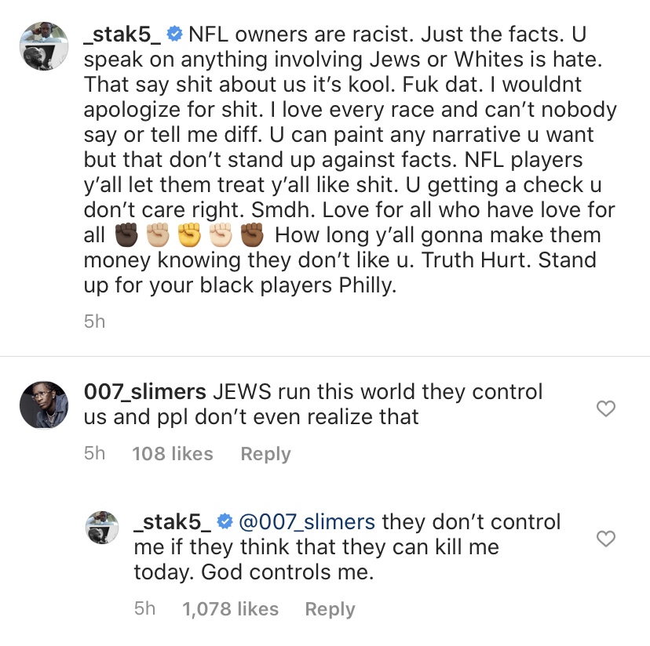This screenshot has width=650, height=646.
Task: Click the 5h timestamp beside 1,078 likes
Action: [x=144, y=609]
